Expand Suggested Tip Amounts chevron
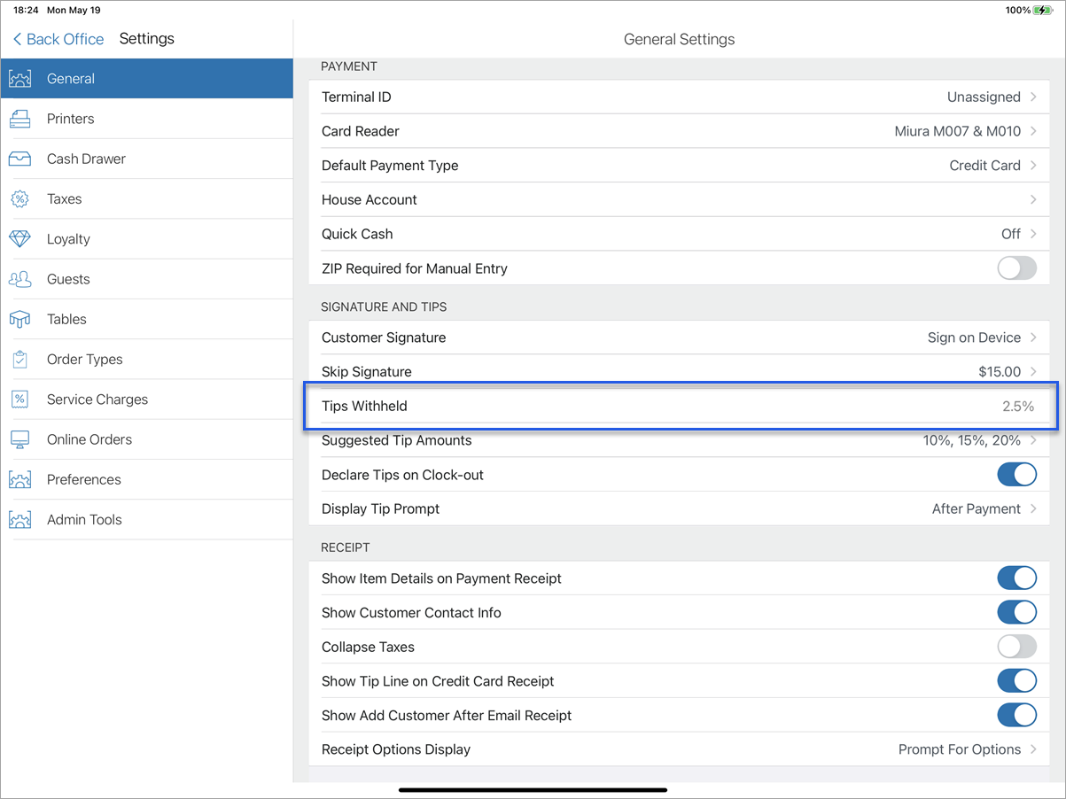Screen dimensions: 1066x799 click(x=1033, y=440)
